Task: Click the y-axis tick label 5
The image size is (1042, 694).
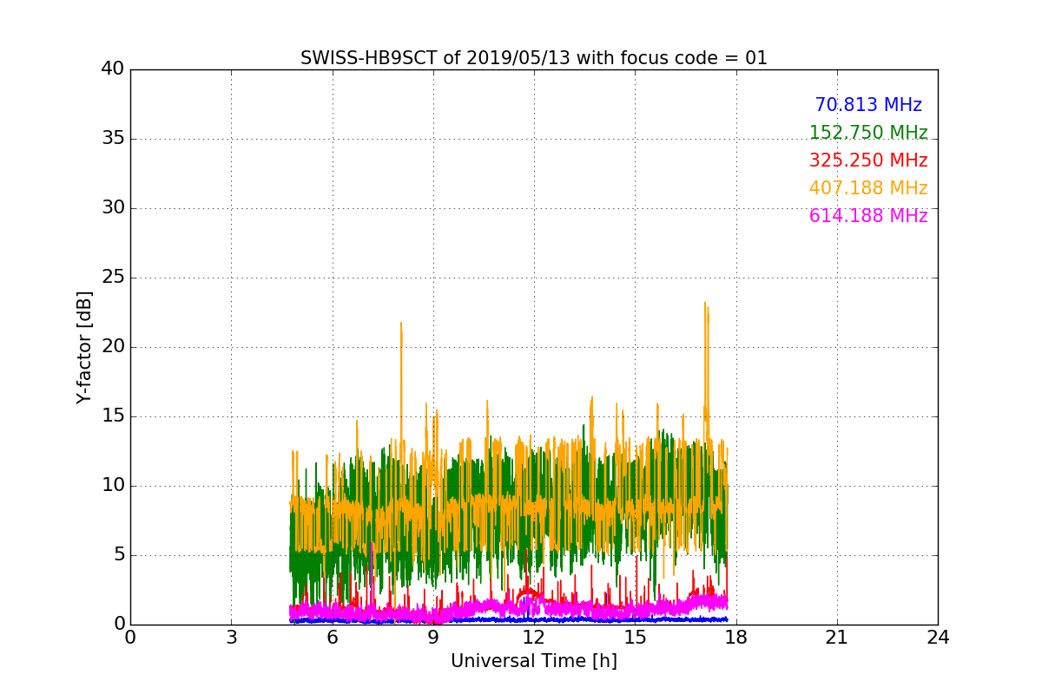Action: click(x=118, y=555)
